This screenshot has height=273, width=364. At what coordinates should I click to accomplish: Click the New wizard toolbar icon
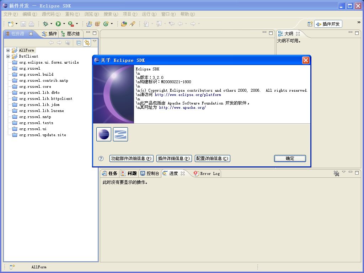10,24
